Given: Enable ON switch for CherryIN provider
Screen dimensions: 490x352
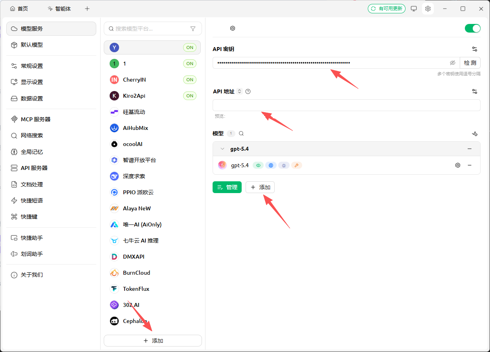Looking at the screenshot, I should click(190, 80).
